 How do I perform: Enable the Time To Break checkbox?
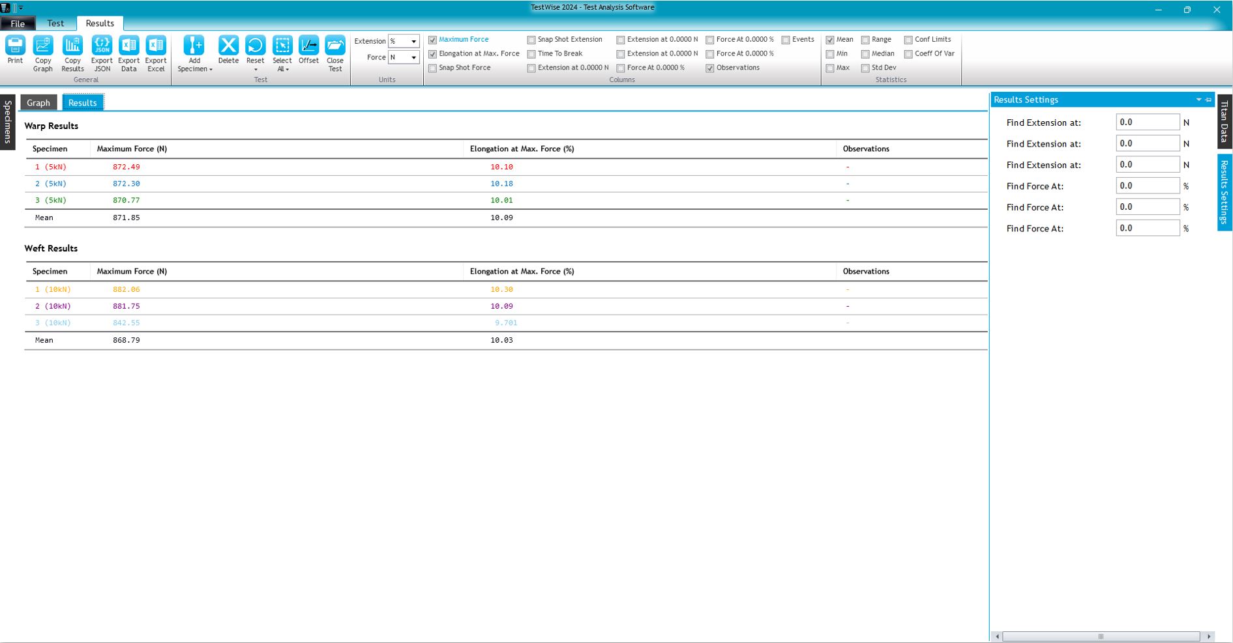(x=531, y=54)
